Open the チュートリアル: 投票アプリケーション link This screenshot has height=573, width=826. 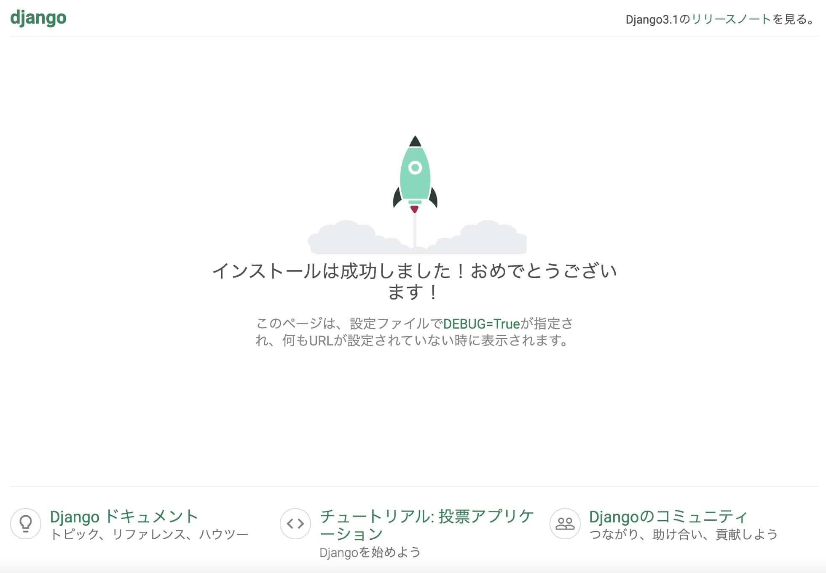426,525
